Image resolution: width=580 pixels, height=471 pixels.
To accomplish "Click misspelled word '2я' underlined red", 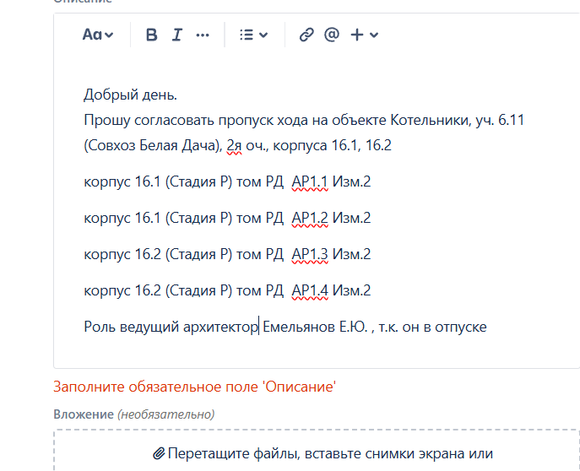I will pyautogui.click(x=234, y=146).
